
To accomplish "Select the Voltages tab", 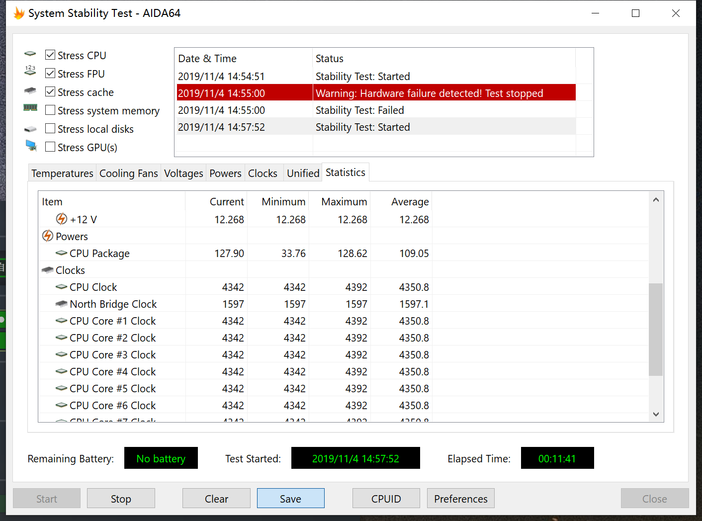I will 183,173.
